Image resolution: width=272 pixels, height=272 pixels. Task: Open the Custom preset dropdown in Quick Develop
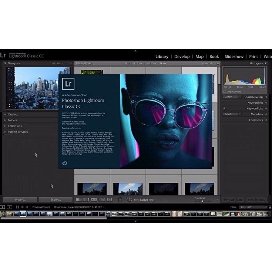click(232, 97)
